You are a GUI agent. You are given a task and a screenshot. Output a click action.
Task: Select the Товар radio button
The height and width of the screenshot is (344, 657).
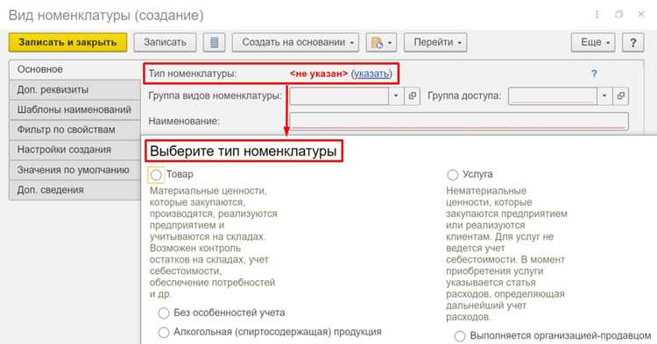coord(156,175)
